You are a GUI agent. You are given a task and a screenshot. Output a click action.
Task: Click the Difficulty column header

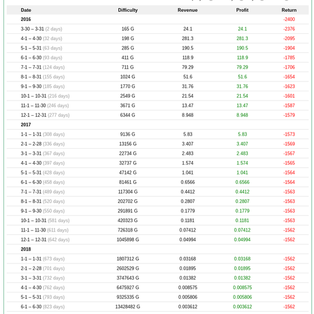point(128,10)
